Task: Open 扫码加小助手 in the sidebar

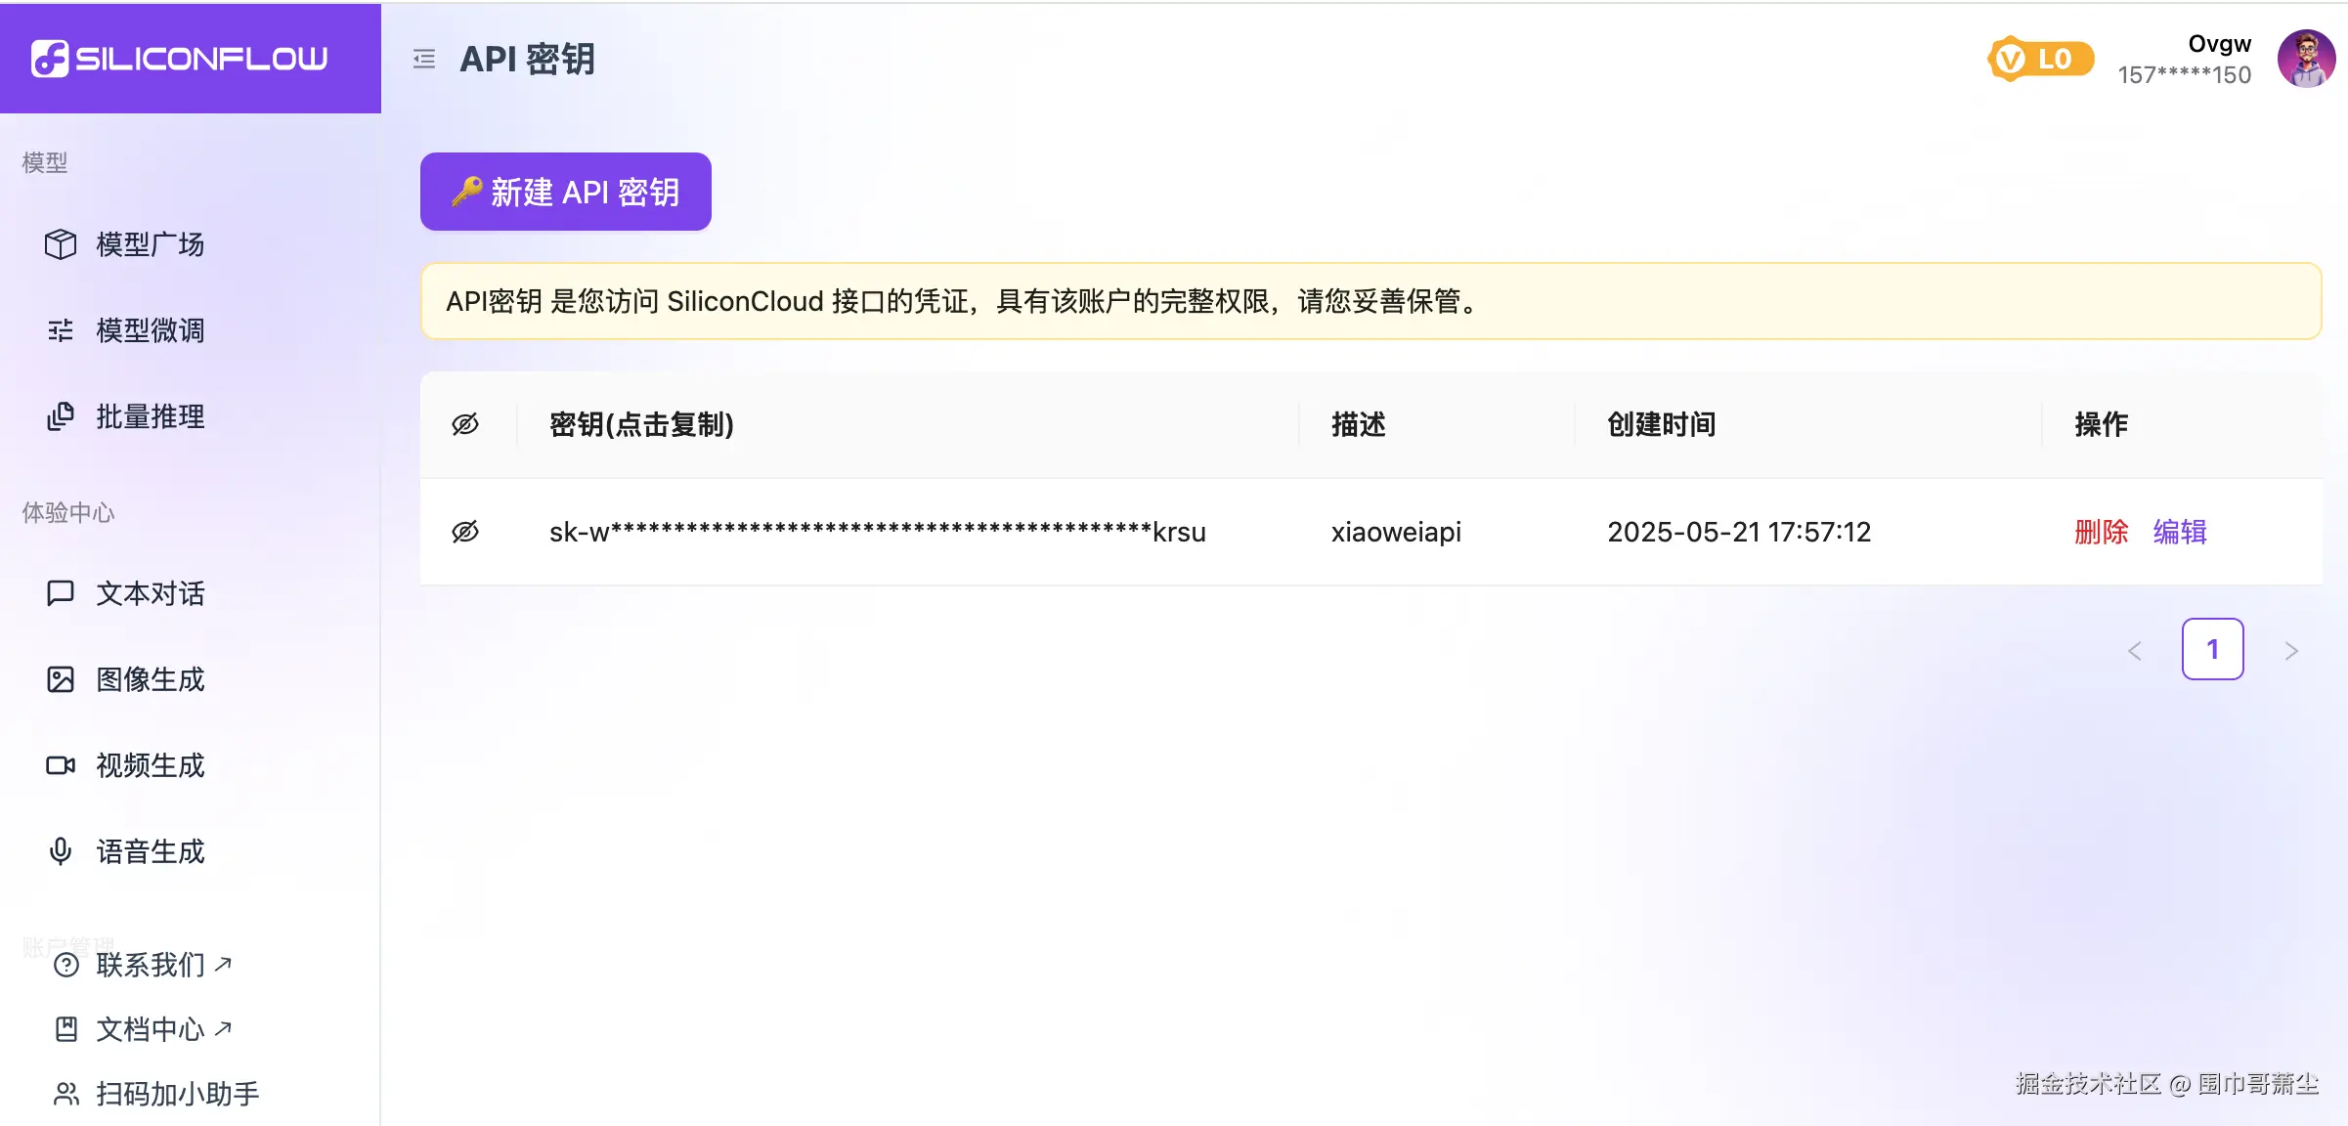Action: (177, 1093)
